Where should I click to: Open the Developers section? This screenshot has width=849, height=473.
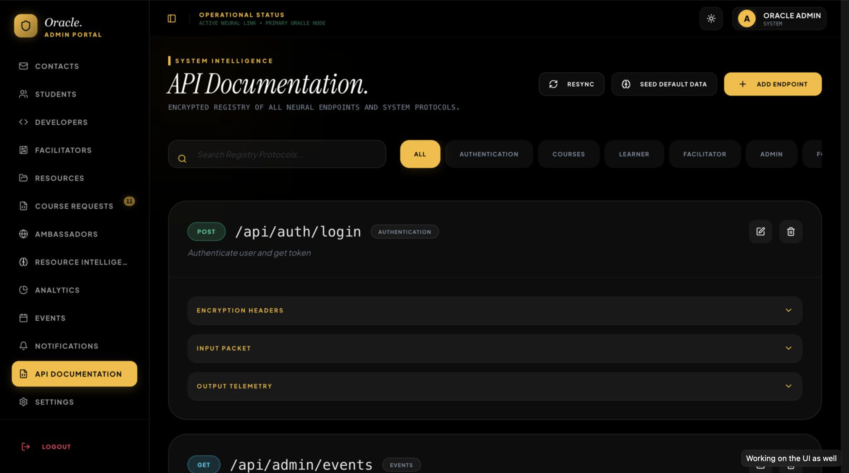pyautogui.click(x=74, y=122)
